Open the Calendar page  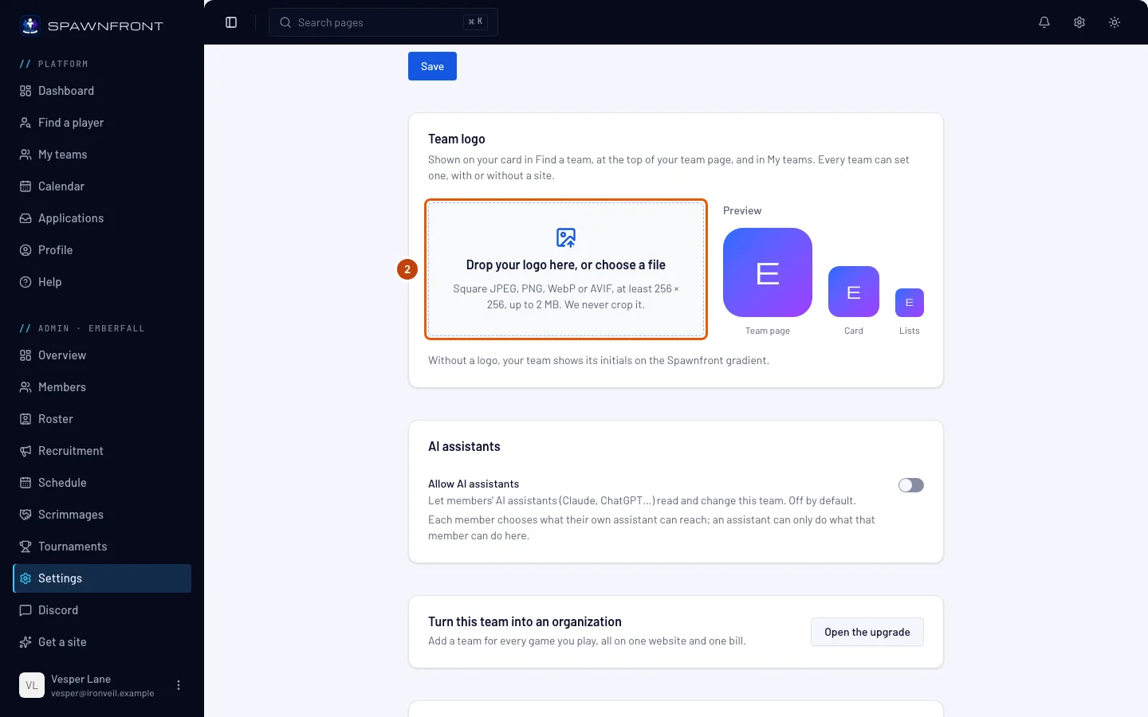[x=102, y=186]
